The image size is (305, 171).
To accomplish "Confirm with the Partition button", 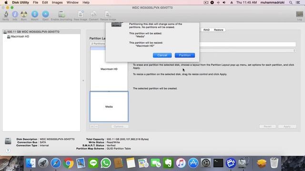I will 185,55.
